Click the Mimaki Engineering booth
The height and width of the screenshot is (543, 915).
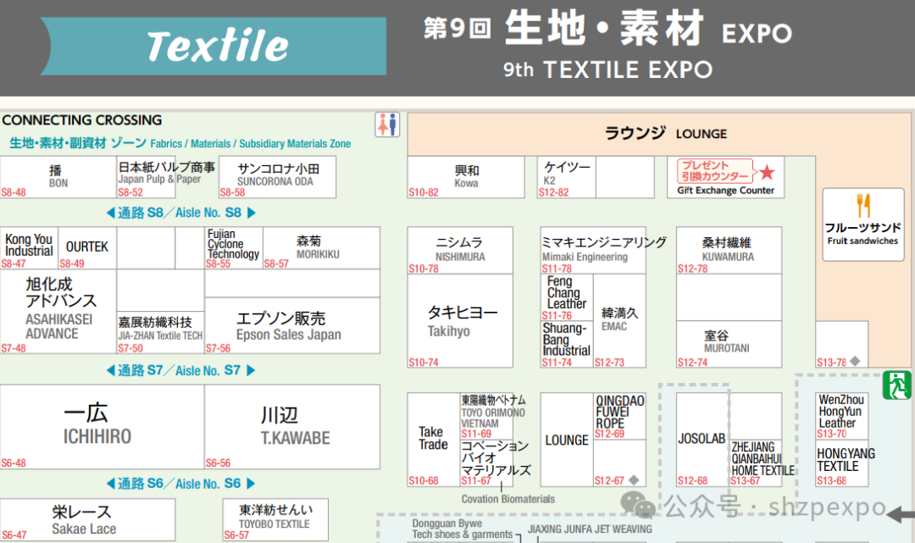(593, 250)
